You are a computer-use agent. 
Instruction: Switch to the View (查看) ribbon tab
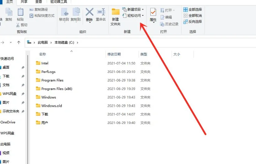(38, 2)
